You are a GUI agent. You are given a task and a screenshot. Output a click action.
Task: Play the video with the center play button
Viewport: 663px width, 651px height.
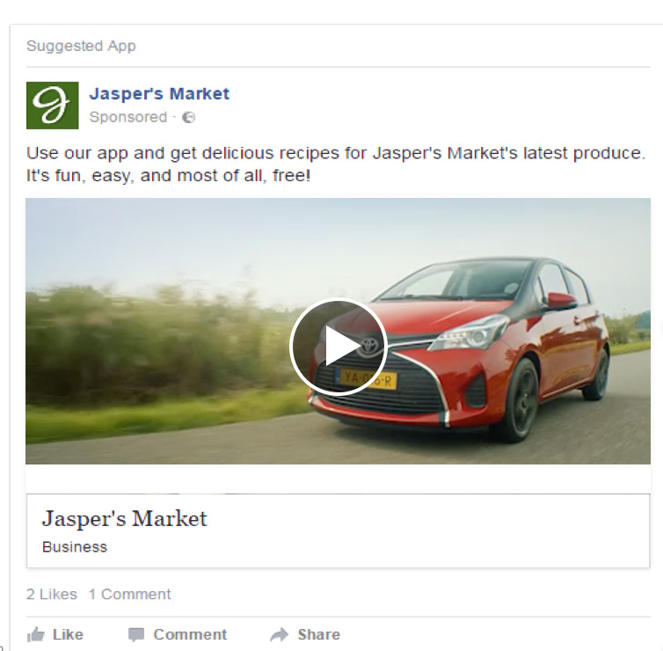point(338,347)
